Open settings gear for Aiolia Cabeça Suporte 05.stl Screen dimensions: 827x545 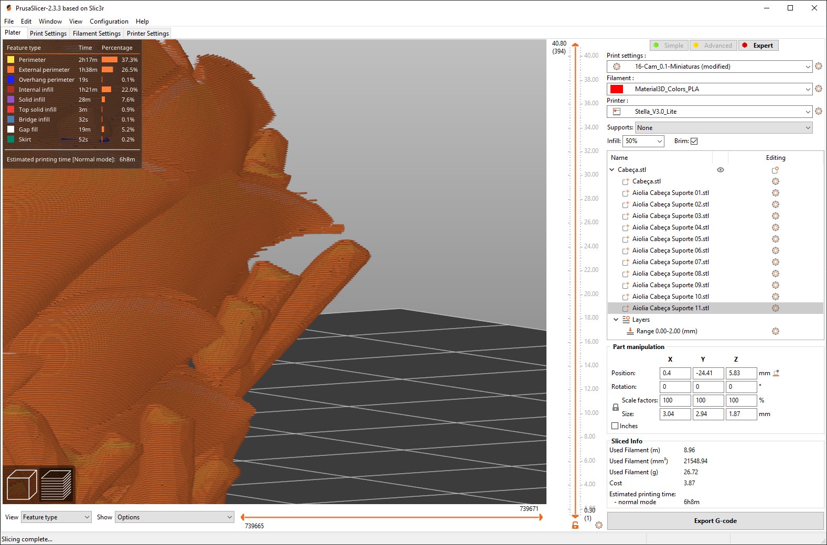tap(775, 239)
